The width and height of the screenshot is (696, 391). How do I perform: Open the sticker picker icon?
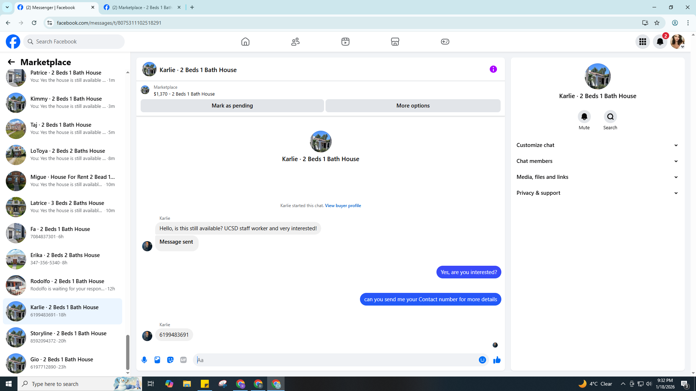170,360
